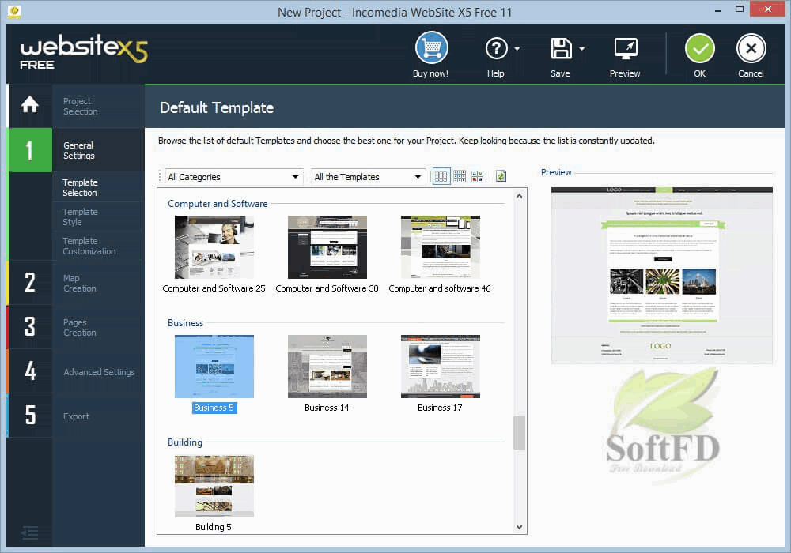Click the Business 17 label text
Screen dimensions: 791x553
click(x=440, y=408)
